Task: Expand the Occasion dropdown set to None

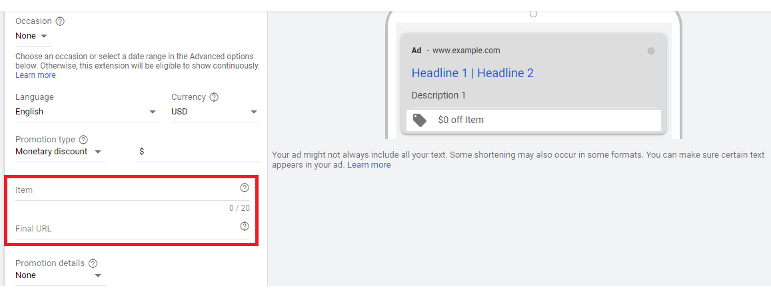Action: pos(33,36)
